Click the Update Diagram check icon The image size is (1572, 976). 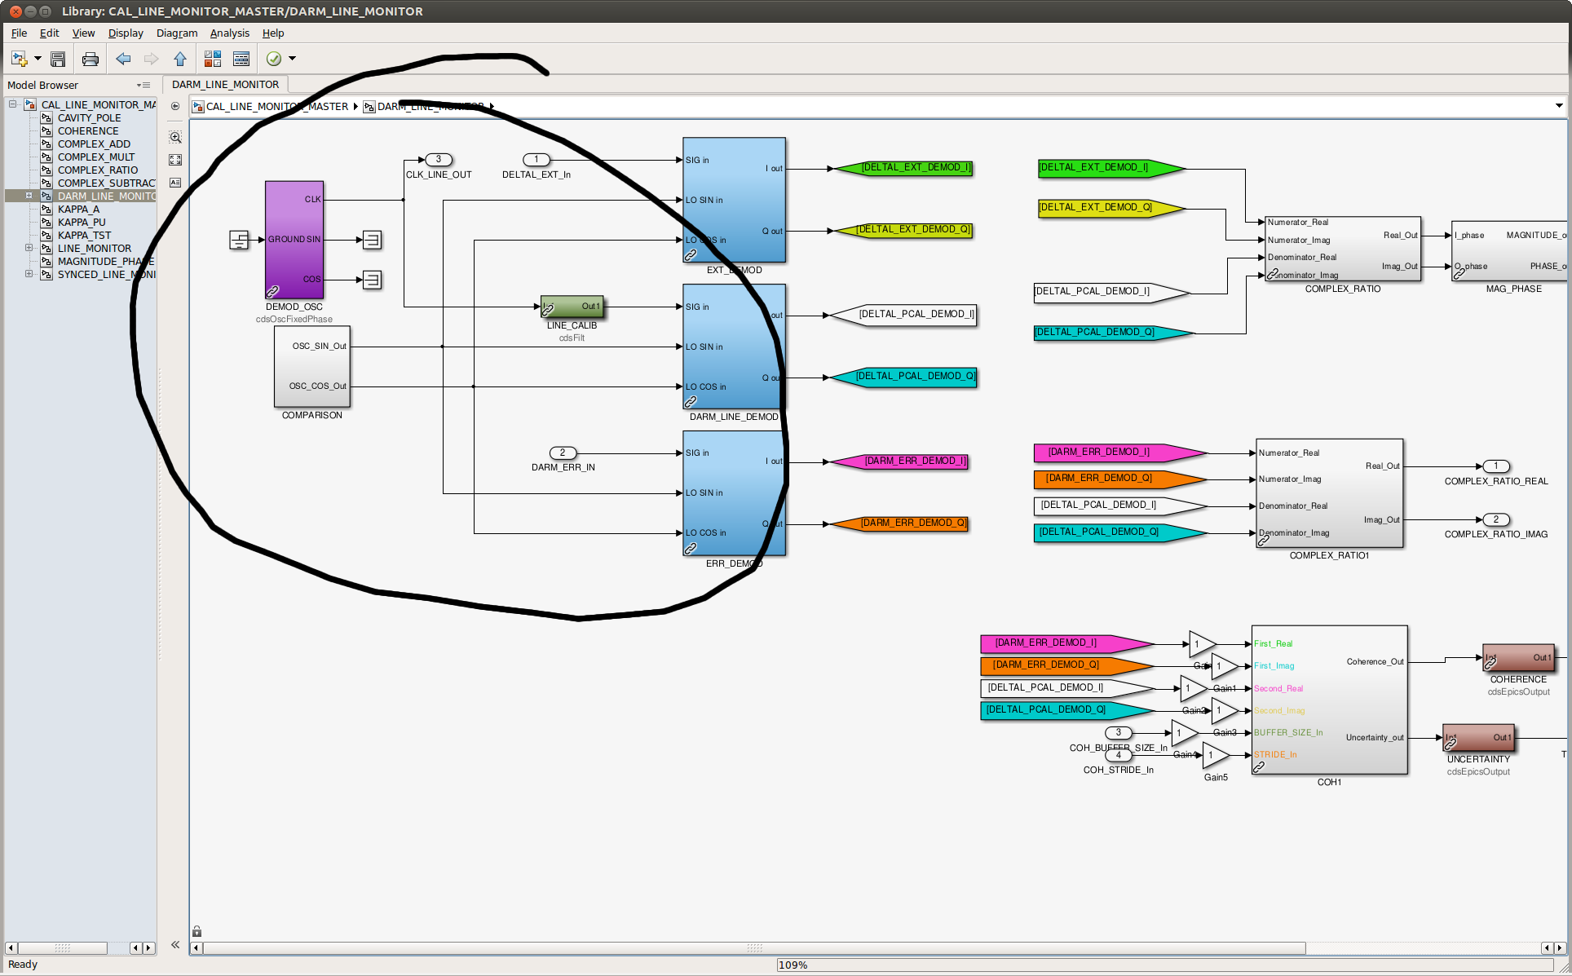pos(274,59)
